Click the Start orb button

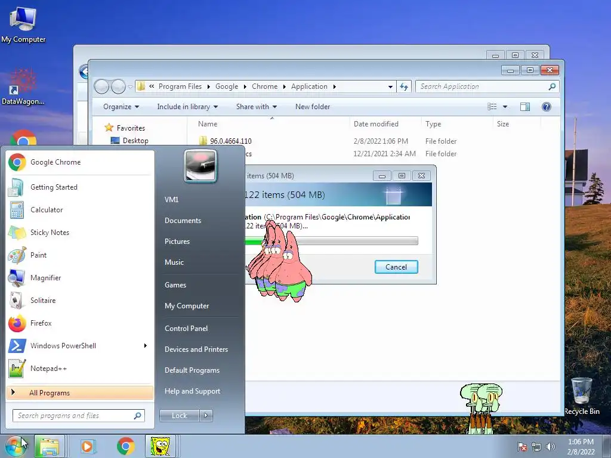tap(15, 446)
